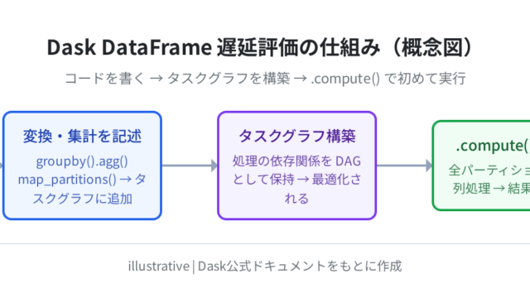Click the groupby().agg() text in blue box
Viewport: 530px width, 298px height.
[82, 161]
